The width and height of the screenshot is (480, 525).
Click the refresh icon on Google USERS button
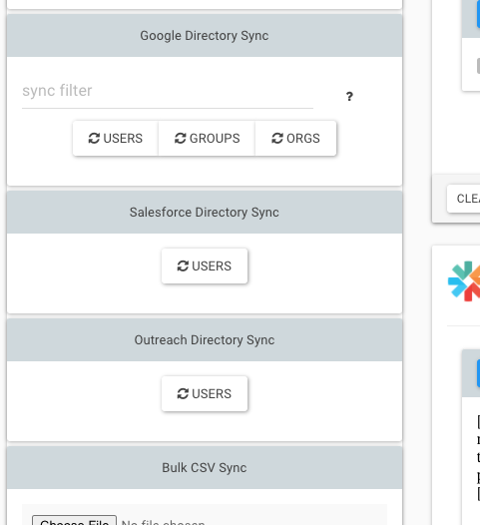(x=94, y=139)
